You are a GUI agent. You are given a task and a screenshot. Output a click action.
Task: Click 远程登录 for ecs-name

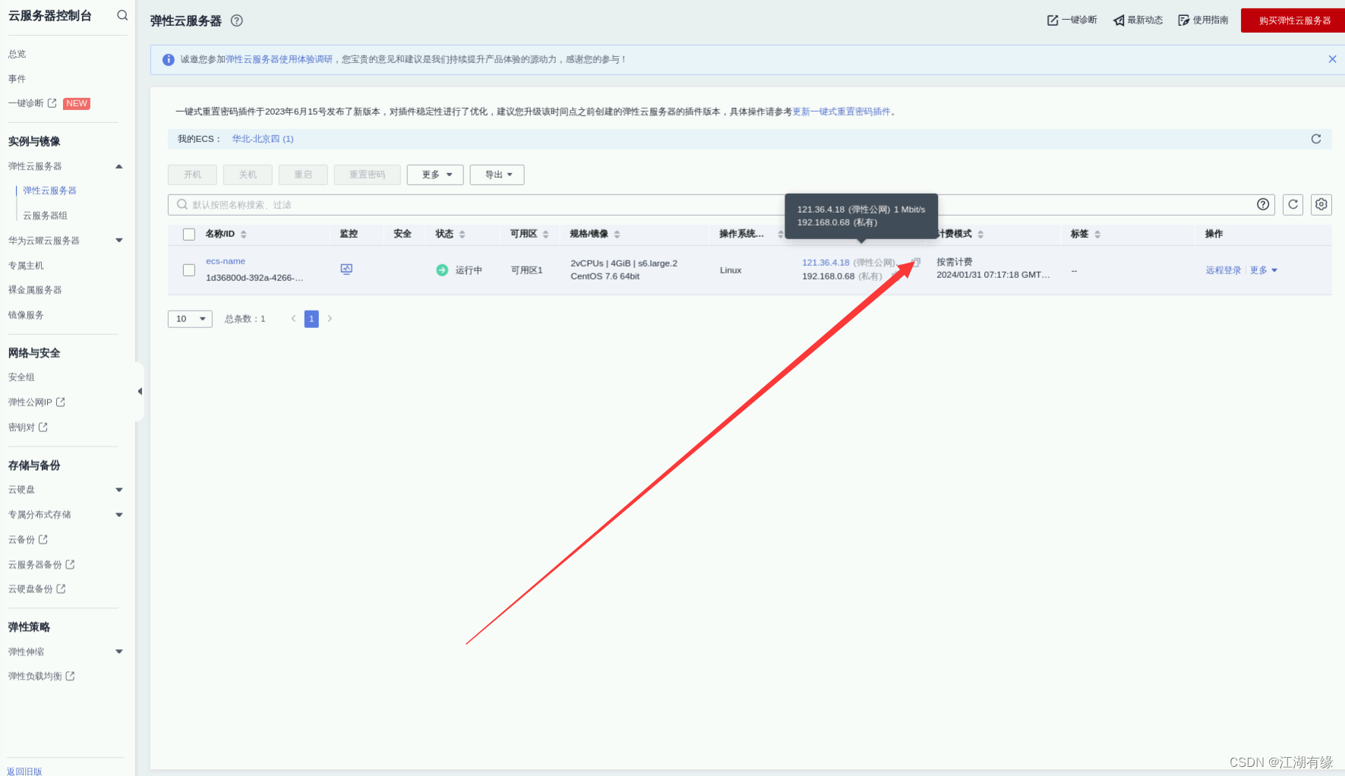(1223, 270)
